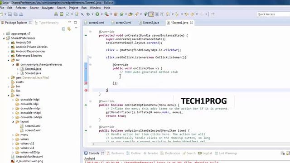Open the Back navigation history dropdown arrow

point(197,14)
